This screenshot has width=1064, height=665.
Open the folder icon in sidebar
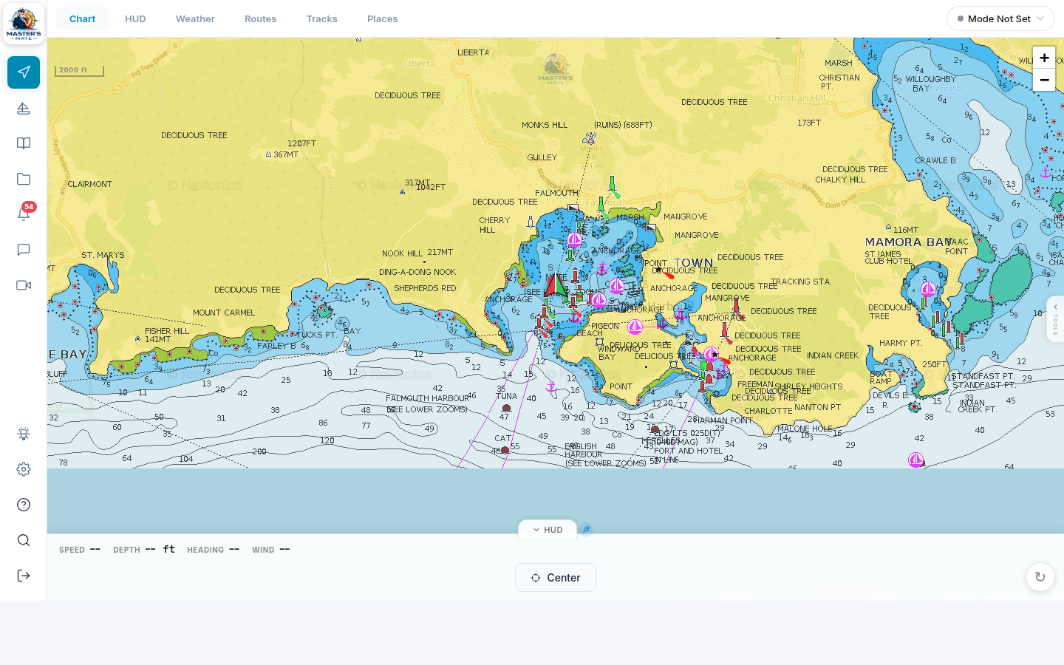24,179
